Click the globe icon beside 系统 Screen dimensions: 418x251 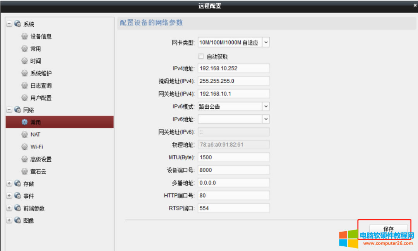click(x=17, y=24)
